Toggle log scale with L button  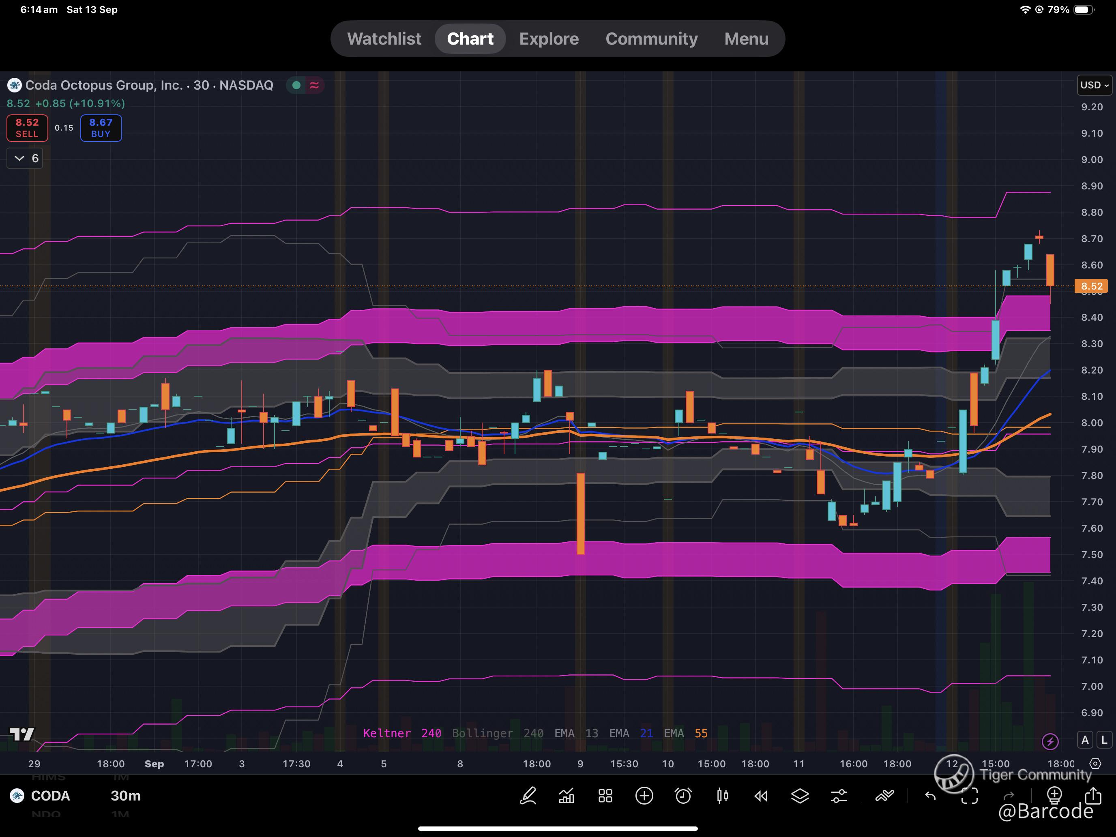pos(1104,740)
